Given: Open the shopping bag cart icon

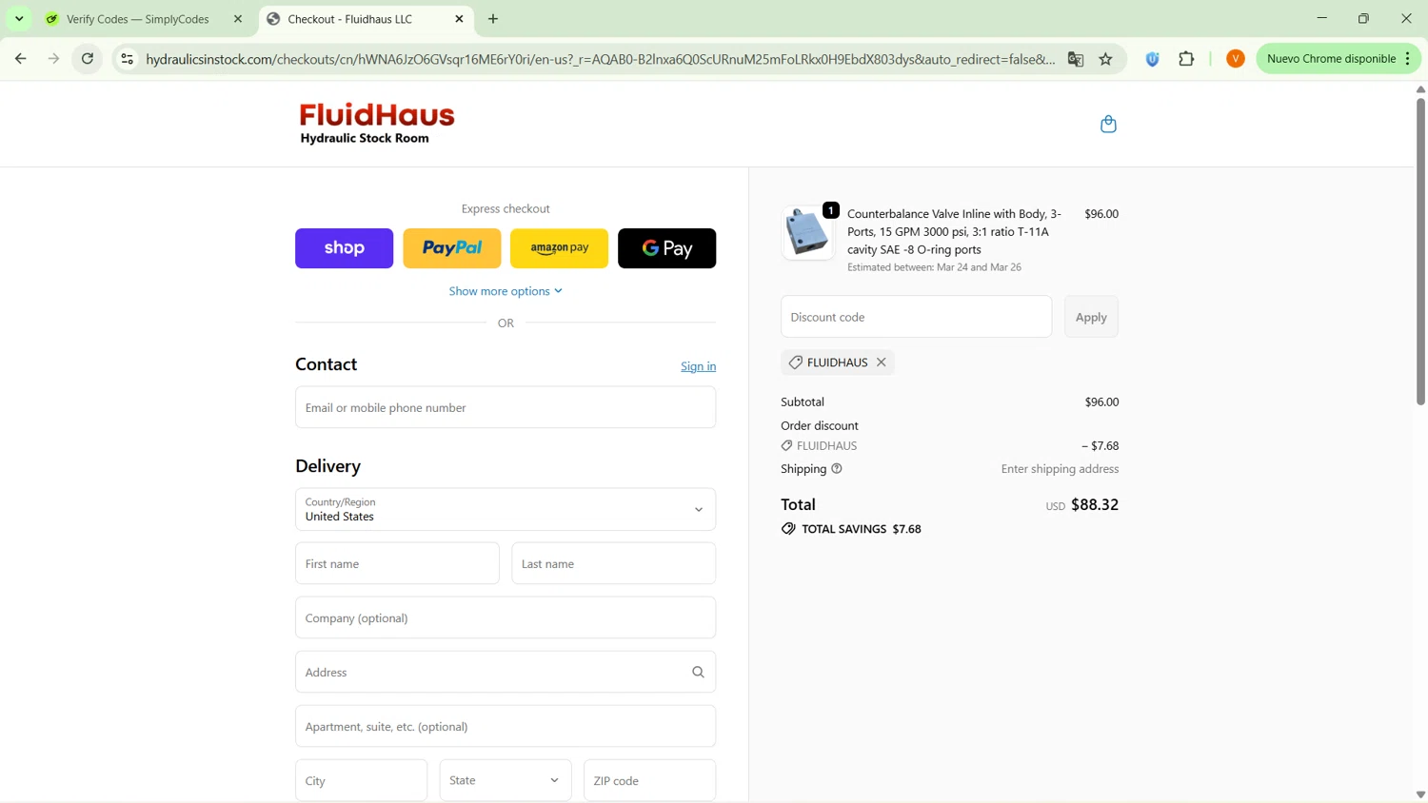Looking at the screenshot, I should [x=1108, y=124].
